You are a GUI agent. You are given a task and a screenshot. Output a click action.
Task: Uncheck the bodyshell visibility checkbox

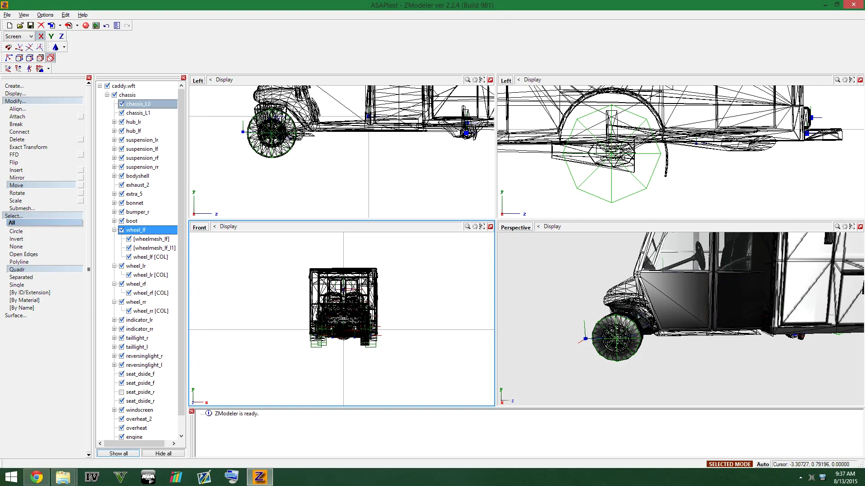pos(122,176)
